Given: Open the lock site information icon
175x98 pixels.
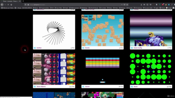Looking at the screenshot, I should [28, 5].
